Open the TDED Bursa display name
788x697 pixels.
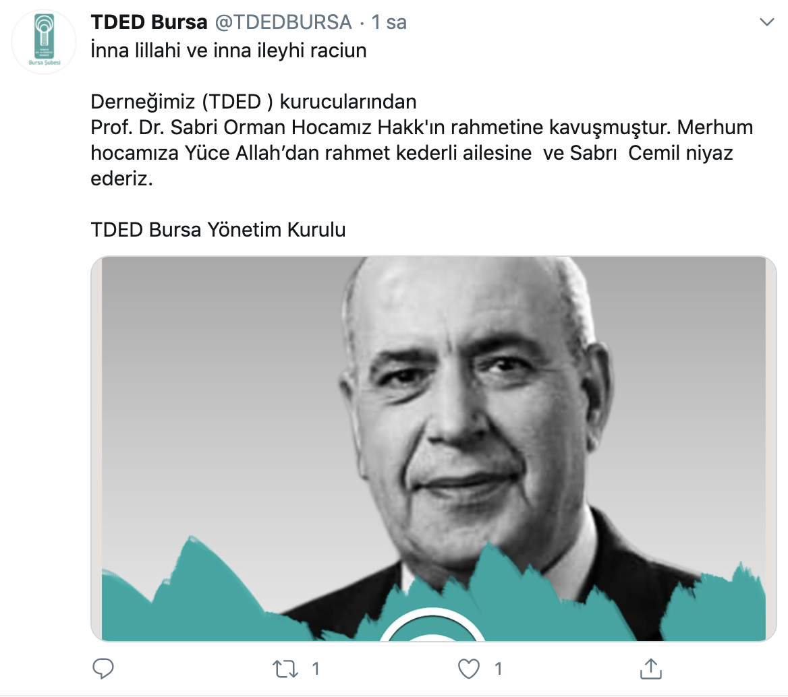coord(148,22)
